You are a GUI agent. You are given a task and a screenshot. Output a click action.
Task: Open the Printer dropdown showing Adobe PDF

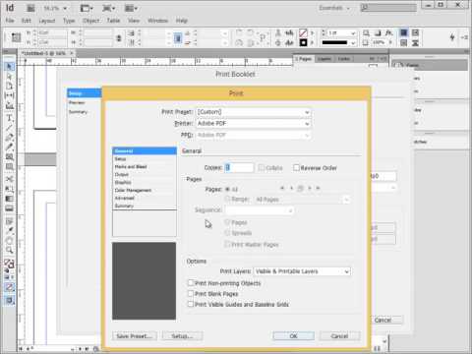(x=253, y=124)
